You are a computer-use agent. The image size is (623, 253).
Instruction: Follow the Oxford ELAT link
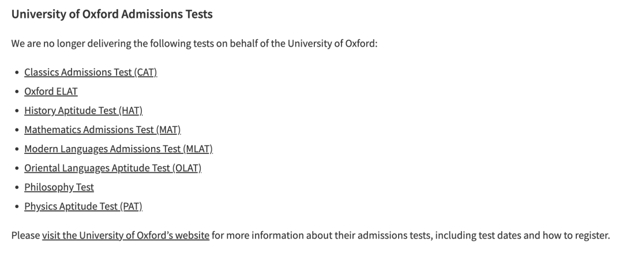point(51,92)
